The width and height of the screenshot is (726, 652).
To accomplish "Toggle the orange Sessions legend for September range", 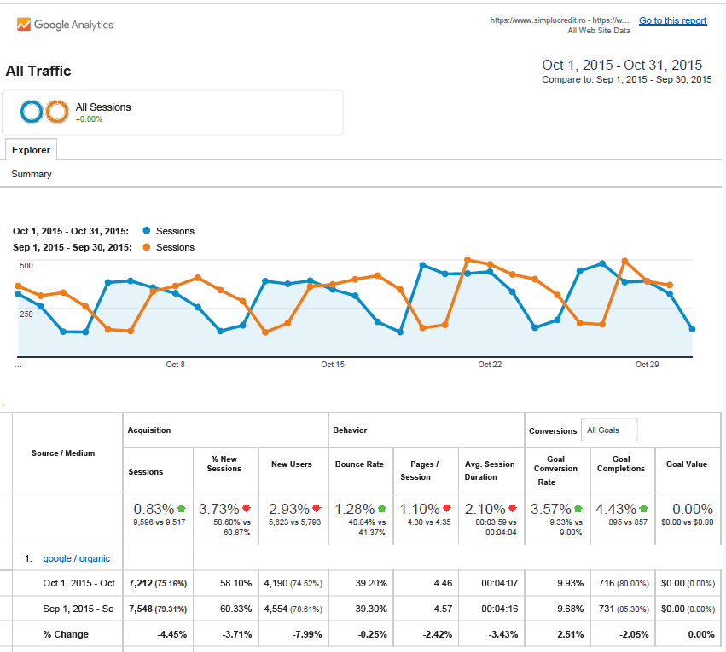I will [167, 246].
